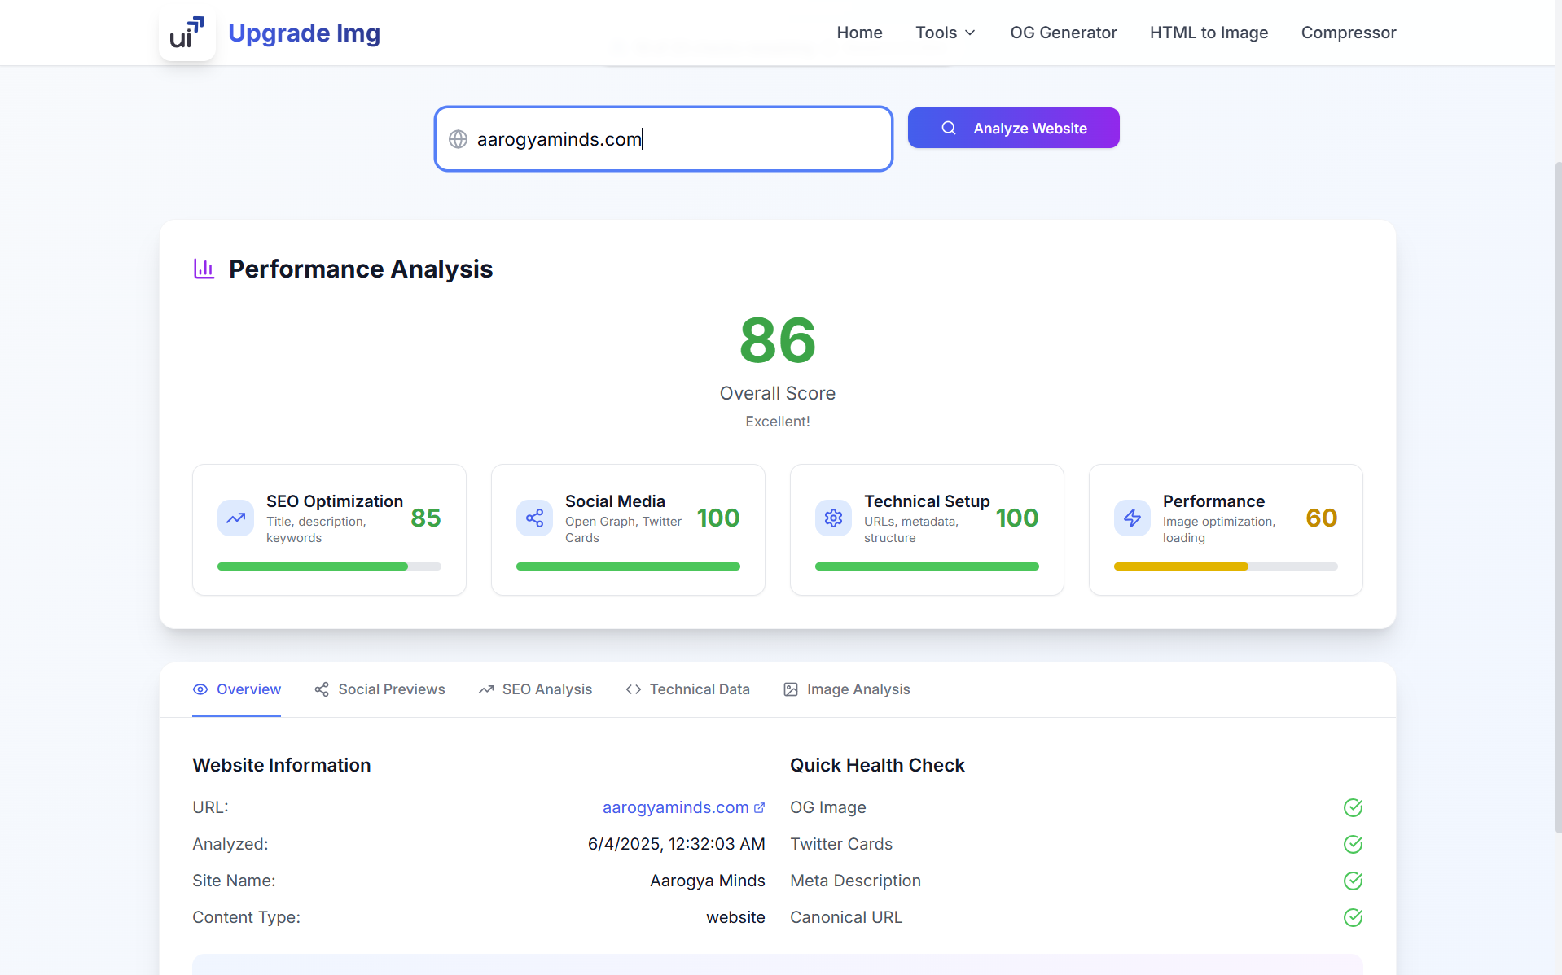The height and width of the screenshot is (975, 1562).
Task: Go to Home in navigation
Action: (x=859, y=33)
